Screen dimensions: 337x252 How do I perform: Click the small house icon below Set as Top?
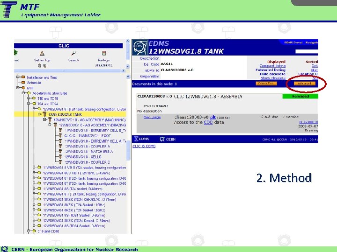(39, 66)
